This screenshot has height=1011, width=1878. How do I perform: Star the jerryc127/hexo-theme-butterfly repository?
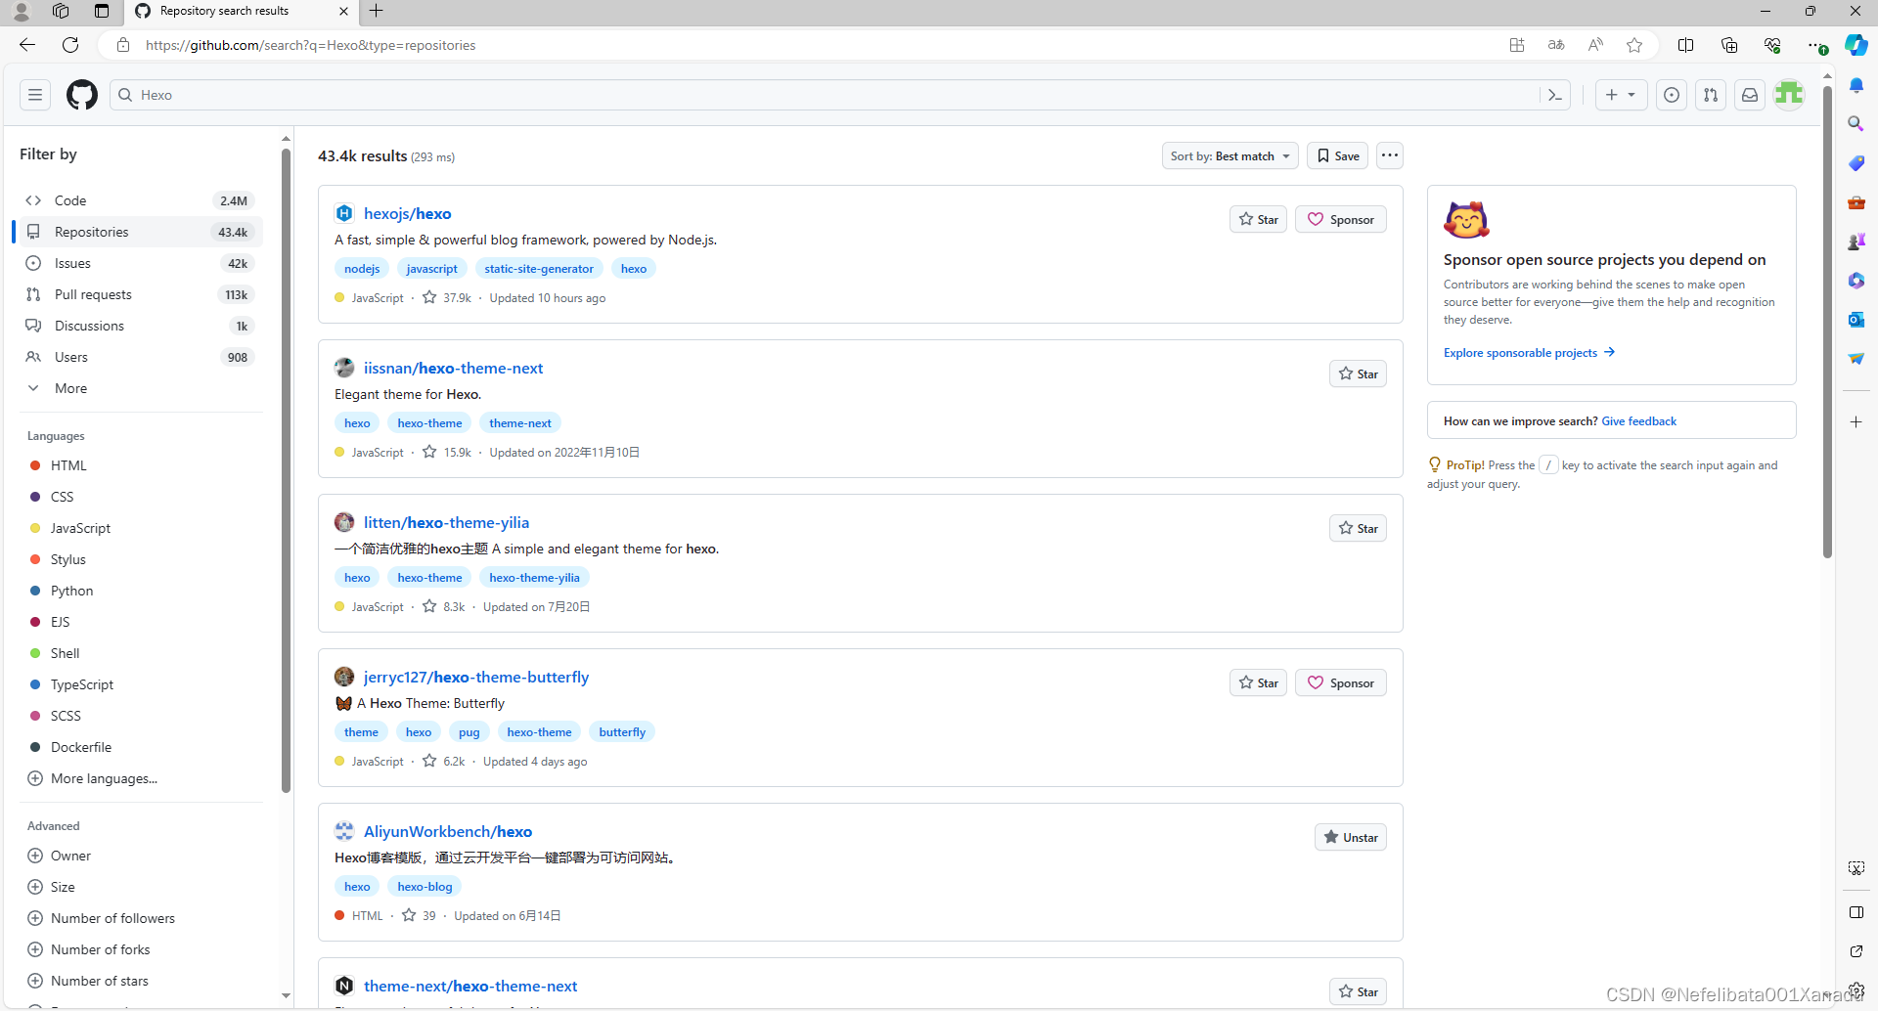(1258, 682)
